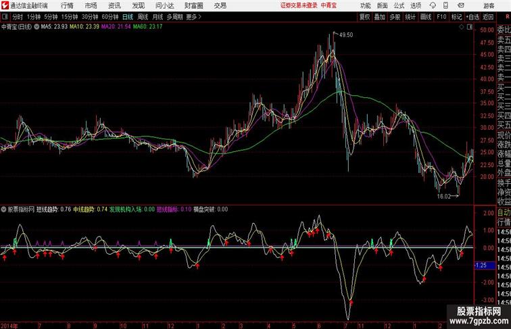Toggle right panel icon at chart top-right
The height and width of the screenshot is (329, 511).
click(x=470, y=28)
